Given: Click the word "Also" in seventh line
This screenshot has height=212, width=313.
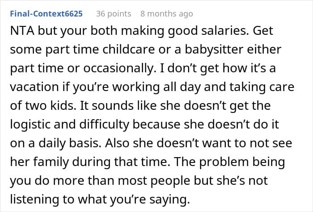Looking at the screenshot, I should (x=117, y=143).
